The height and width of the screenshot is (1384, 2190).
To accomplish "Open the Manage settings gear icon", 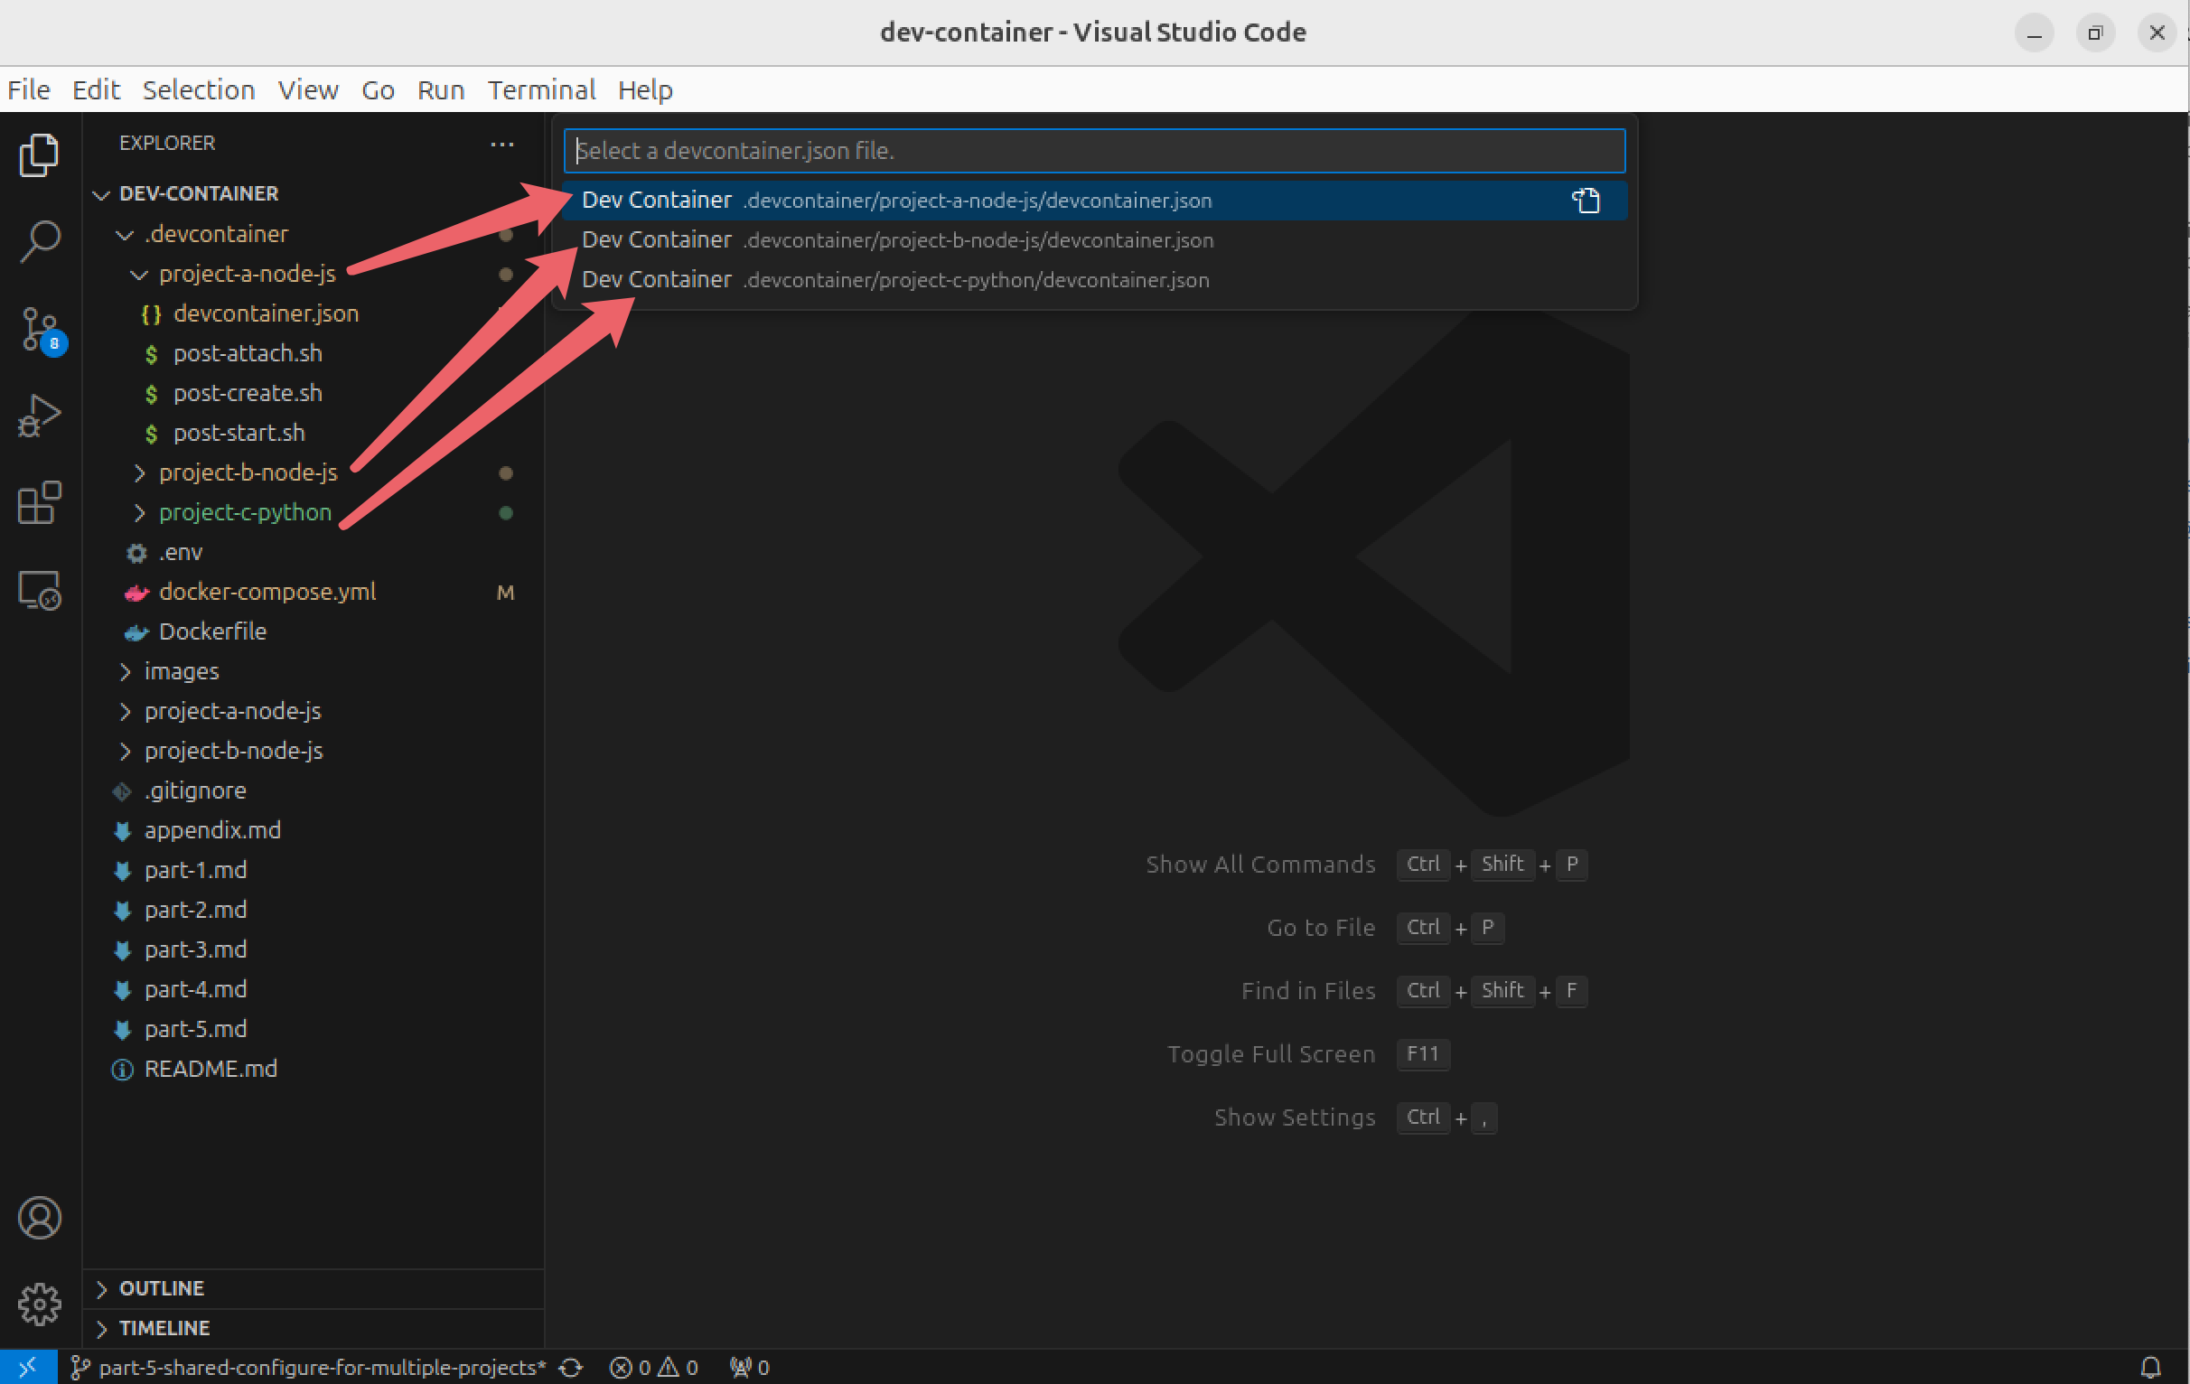I will (x=40, y=1304).
